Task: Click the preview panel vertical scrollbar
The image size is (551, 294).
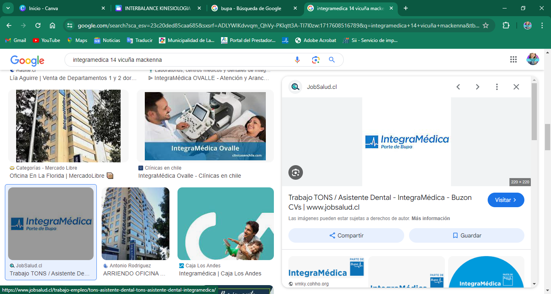Action: tap(534, 112)
